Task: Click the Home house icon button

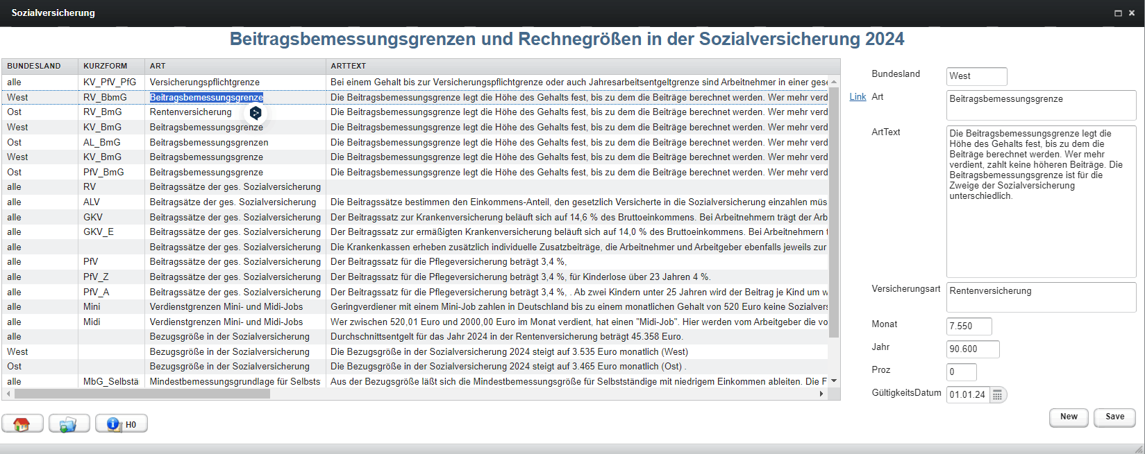Action: 22,424
